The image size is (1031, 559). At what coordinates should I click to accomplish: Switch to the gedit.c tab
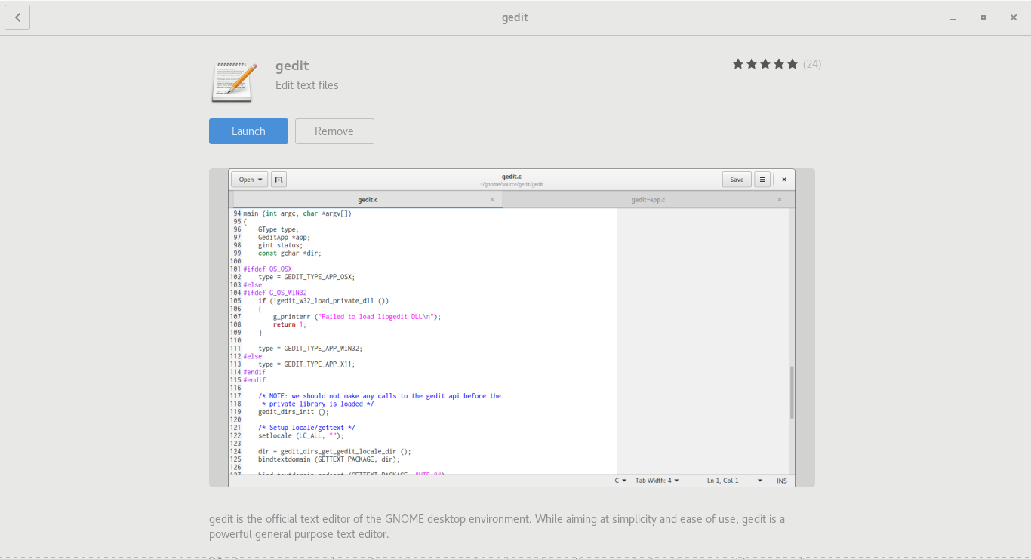click(368, 200)
